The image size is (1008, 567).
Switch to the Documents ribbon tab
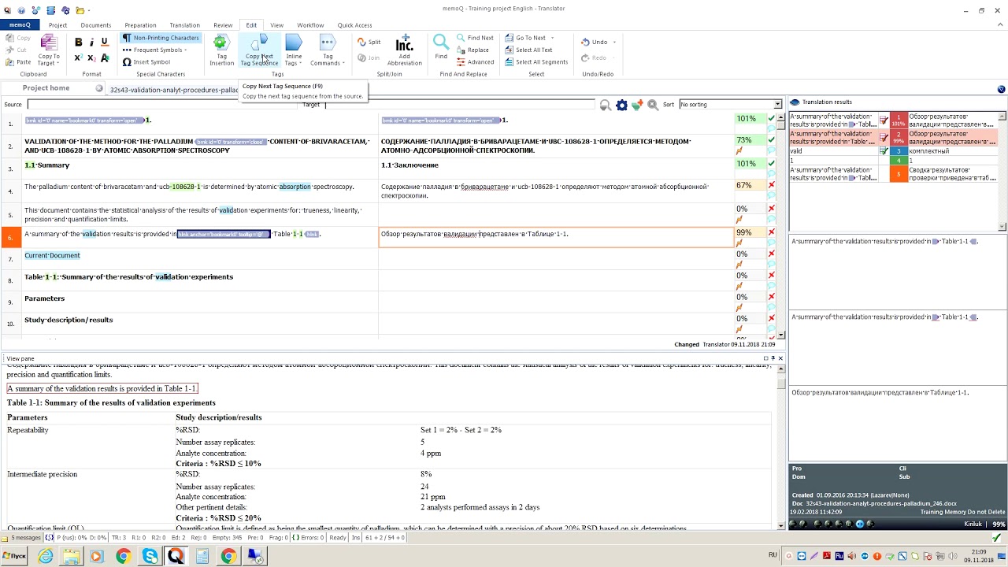point(96,25)
